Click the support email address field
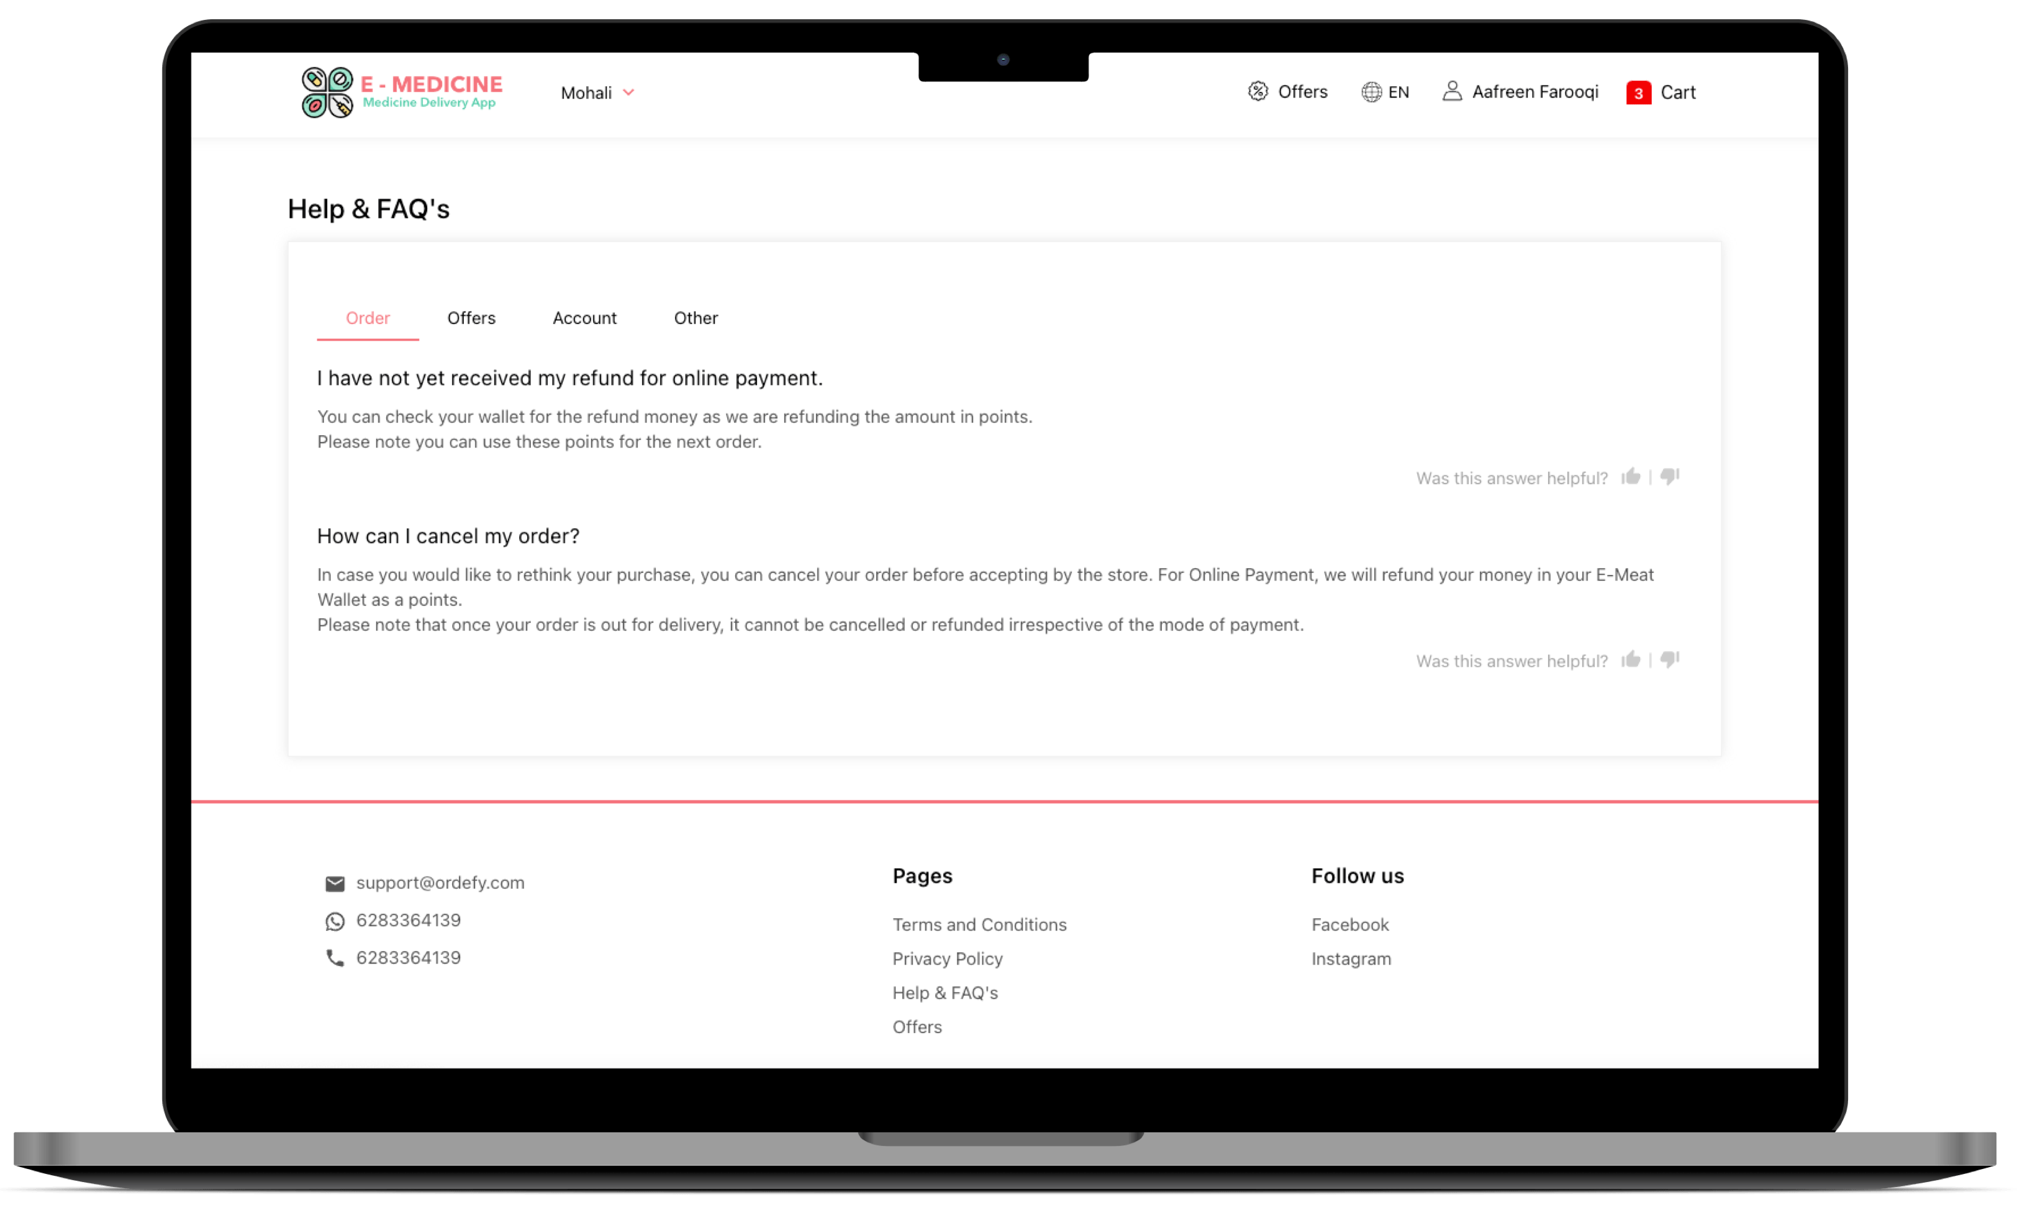 click(440, 882)
